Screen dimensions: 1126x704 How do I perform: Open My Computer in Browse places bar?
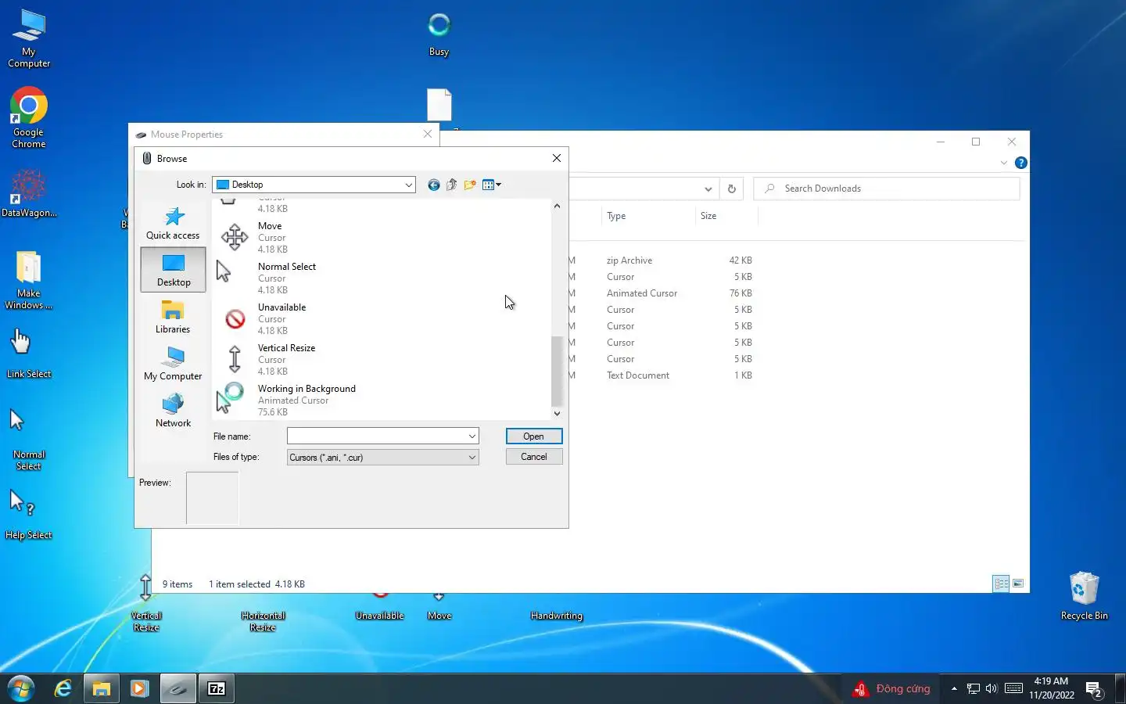[x=173, y=363]
